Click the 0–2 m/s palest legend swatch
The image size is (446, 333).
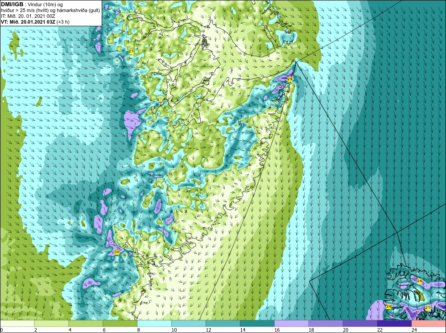[17, 324]
